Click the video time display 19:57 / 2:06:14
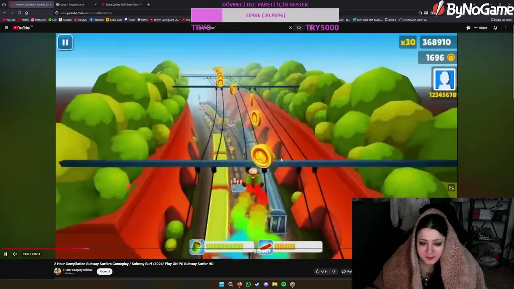This screenshot has width=514, height=289. 31,254
